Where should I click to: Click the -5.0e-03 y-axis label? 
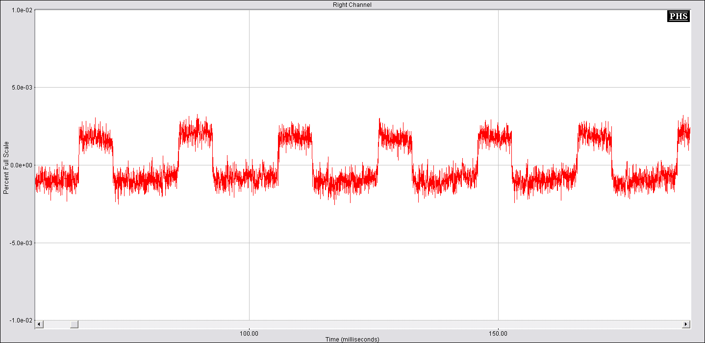tap(21, 243)
